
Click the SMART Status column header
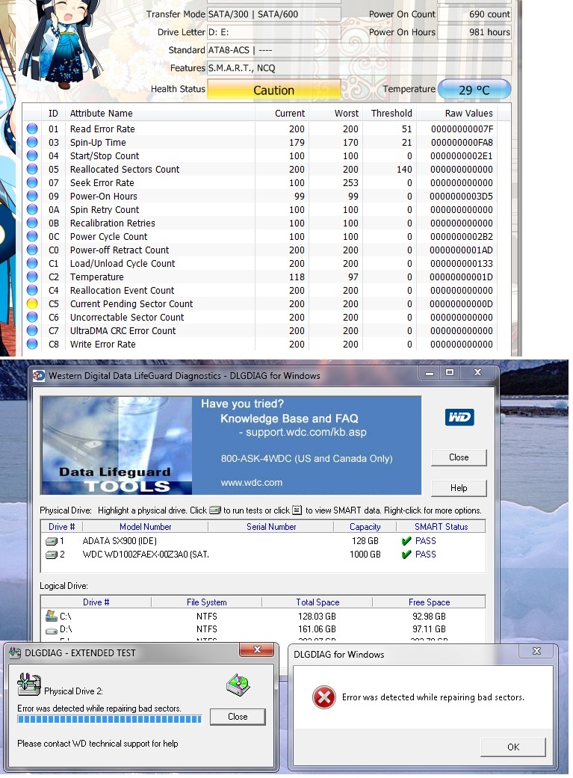[441, 526]
